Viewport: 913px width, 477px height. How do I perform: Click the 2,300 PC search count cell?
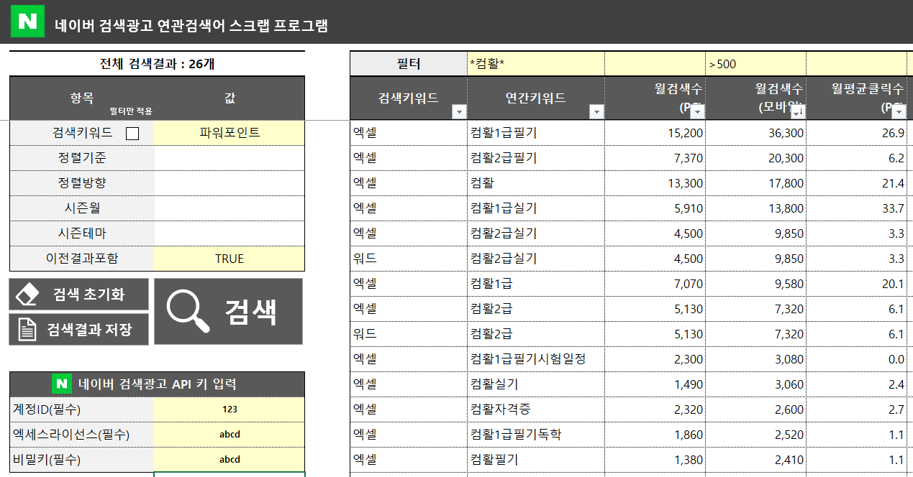655,359
